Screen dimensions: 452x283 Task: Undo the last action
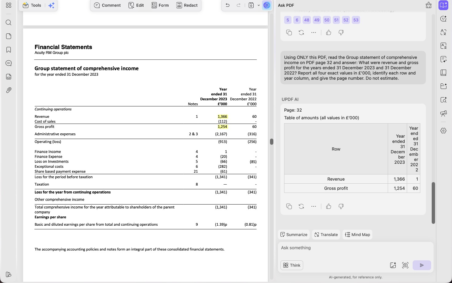[x=228, y=5]
